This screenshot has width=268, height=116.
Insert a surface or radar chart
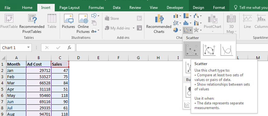[196, 30]
